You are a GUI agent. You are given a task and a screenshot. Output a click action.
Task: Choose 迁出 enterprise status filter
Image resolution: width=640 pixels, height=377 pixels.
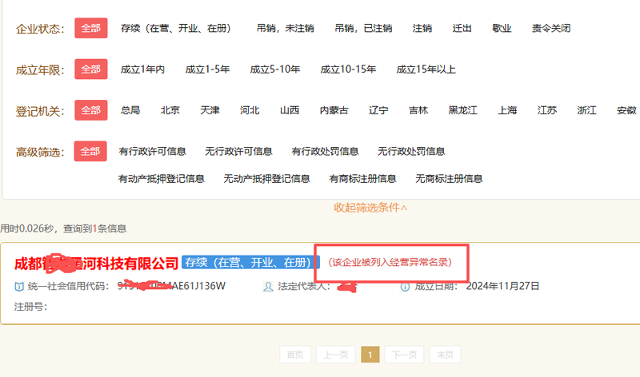point(462,28)
